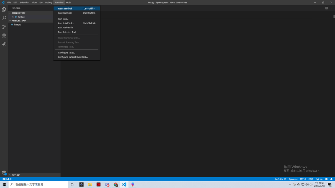Click Ln 1, Col 21 in status bar
This screenshot has height=188, width=335.
click(x=280, y=179)
